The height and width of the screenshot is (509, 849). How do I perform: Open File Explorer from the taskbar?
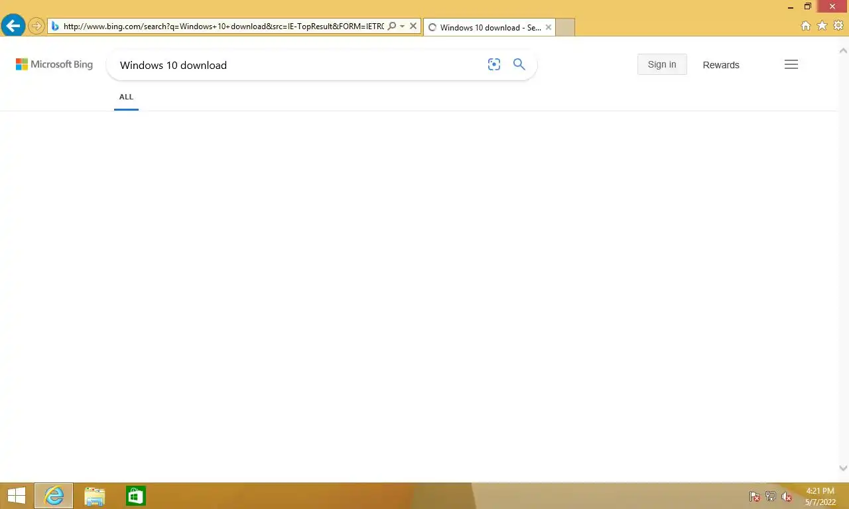[95, 496]
